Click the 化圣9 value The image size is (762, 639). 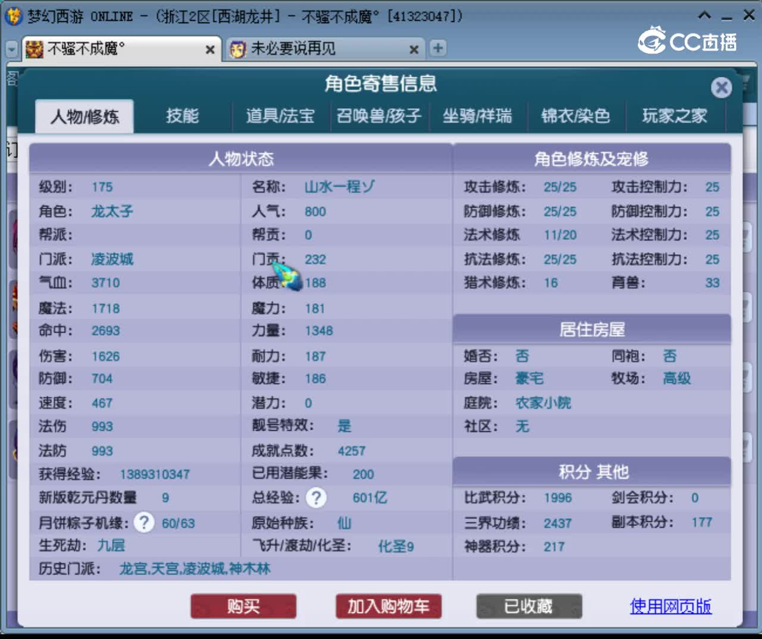pos(396,546)
